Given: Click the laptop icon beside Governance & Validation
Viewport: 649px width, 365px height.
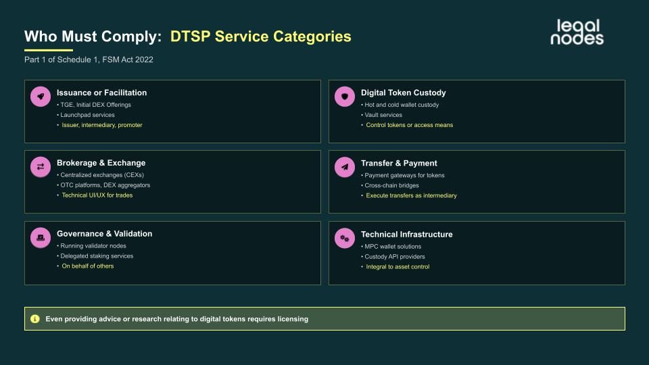Looking at the screenshot, I should point(41,237).
